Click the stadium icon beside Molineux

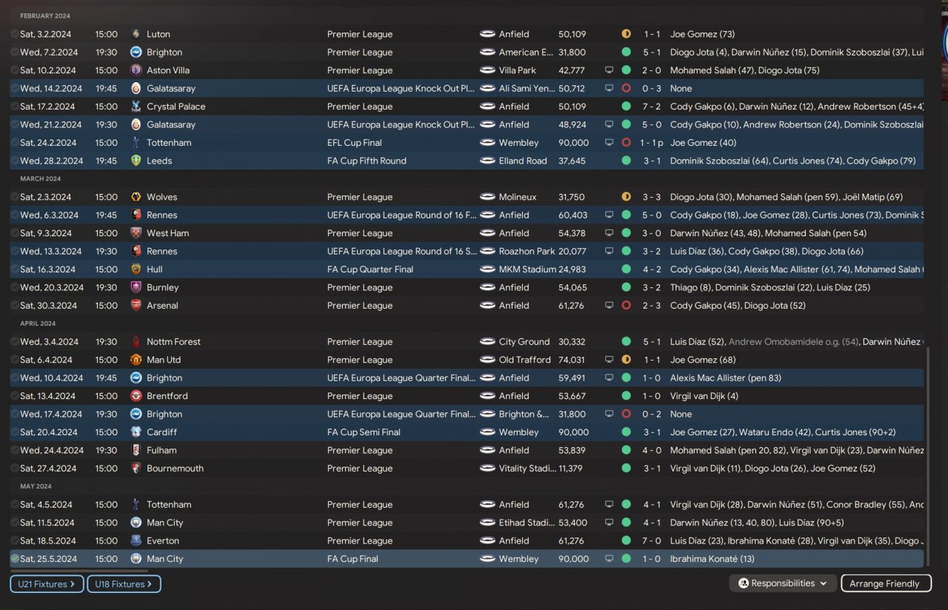pos(487,197)
